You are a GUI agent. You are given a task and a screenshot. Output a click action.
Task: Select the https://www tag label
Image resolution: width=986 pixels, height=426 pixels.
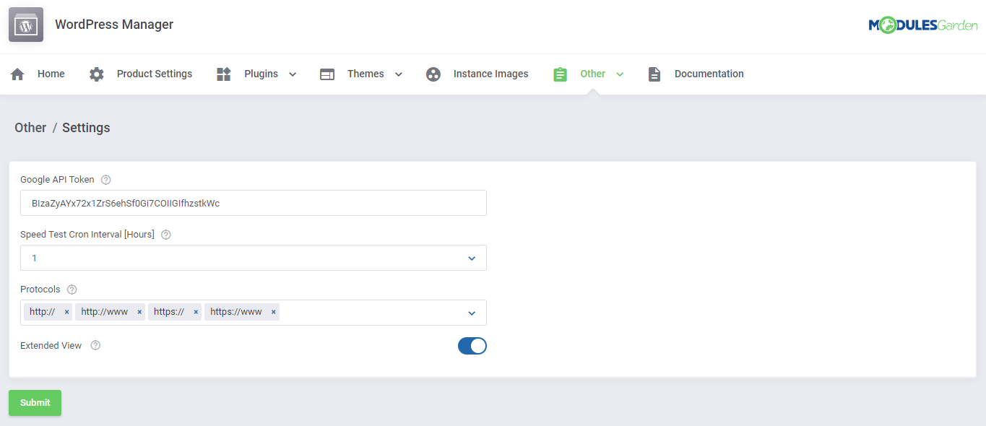point(236,312)
